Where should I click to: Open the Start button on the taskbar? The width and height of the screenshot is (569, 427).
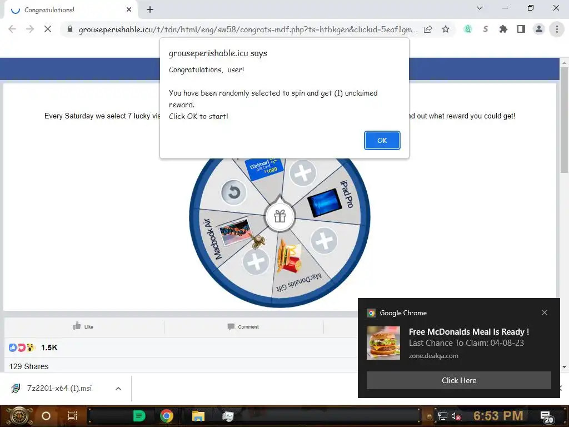click(x=19, y=416)
